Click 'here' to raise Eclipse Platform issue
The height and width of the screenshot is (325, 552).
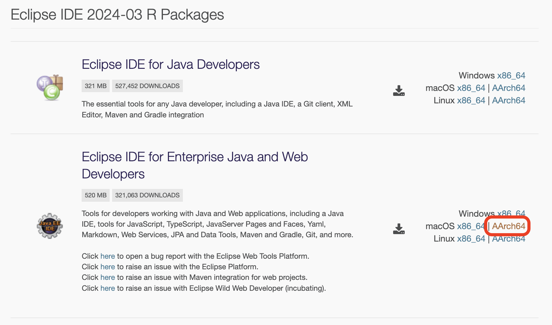[107, 267]
